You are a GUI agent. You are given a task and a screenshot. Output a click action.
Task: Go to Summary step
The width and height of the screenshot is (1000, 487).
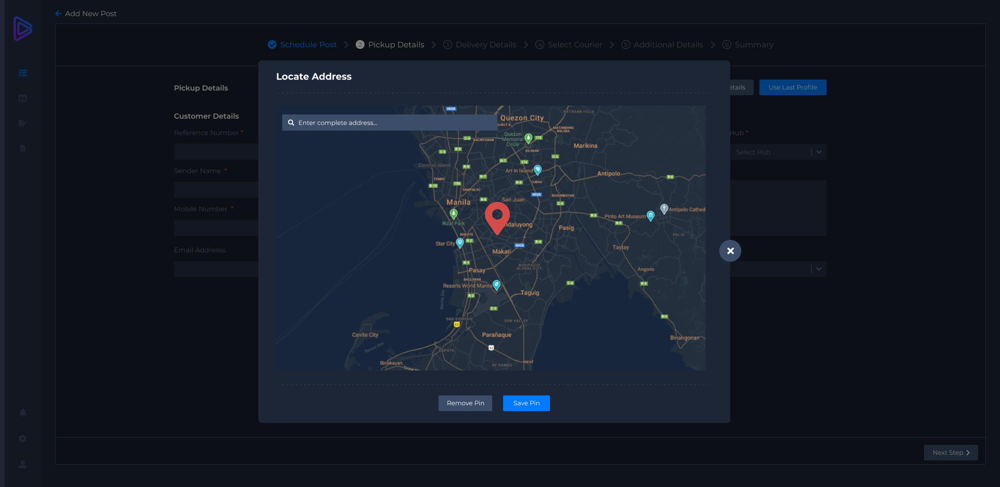pos(748,45)
